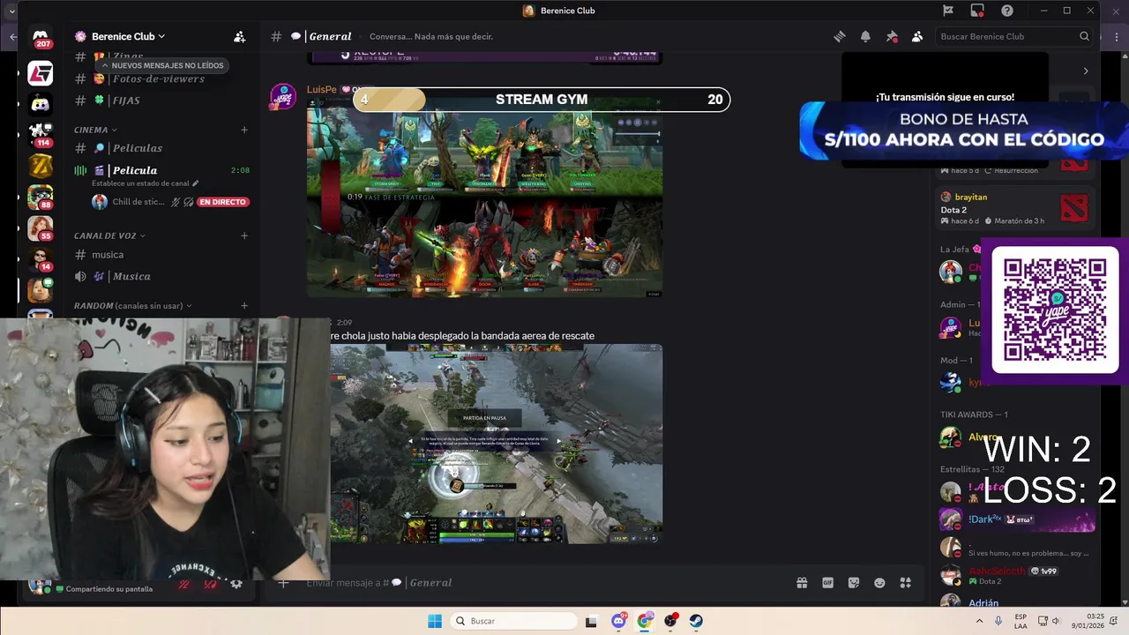Viewport: 1129px width, 635px height.
Task: Click the stream pop-out icon in the title bar
Action: 977,11
